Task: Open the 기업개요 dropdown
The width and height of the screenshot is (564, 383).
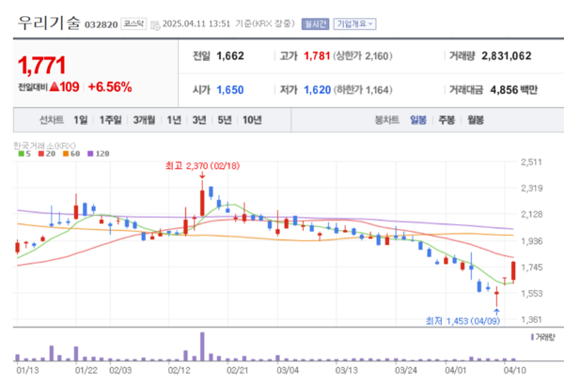Action: [354, 24]
